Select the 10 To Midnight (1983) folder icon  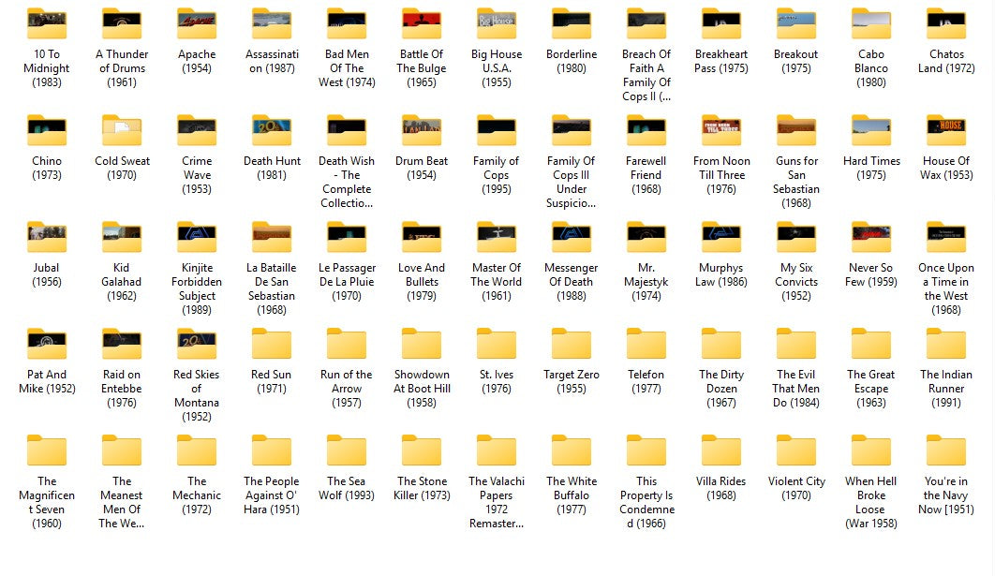(x=46, y=24)
